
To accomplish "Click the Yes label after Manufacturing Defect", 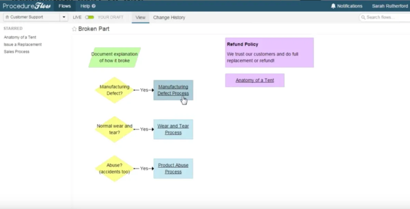I will point(144,90).
